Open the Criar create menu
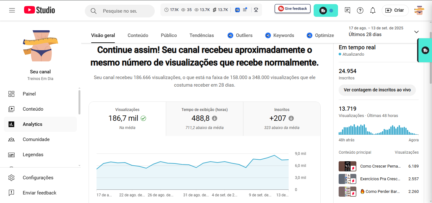This screenshot has height=203, width=432. point(395,10)
